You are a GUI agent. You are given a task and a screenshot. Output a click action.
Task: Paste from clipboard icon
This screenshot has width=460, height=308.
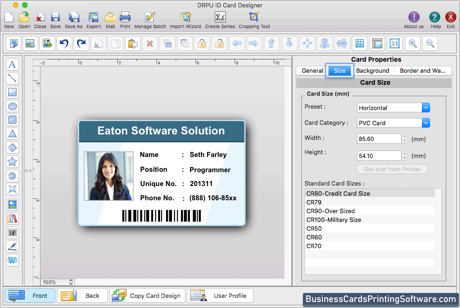(133, 44)
